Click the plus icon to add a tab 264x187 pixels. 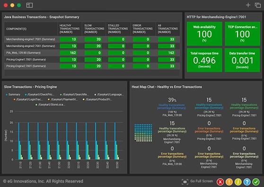click(x=248, y=5)
